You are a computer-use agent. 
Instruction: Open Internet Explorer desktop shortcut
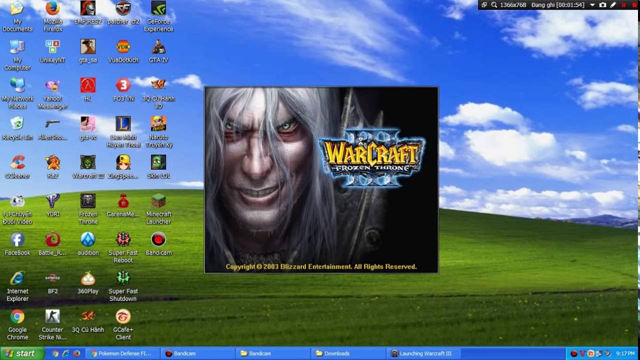point(17,286)
